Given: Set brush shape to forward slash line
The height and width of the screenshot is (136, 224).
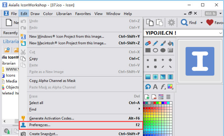Looking at the screenshot, I should 163,67.
